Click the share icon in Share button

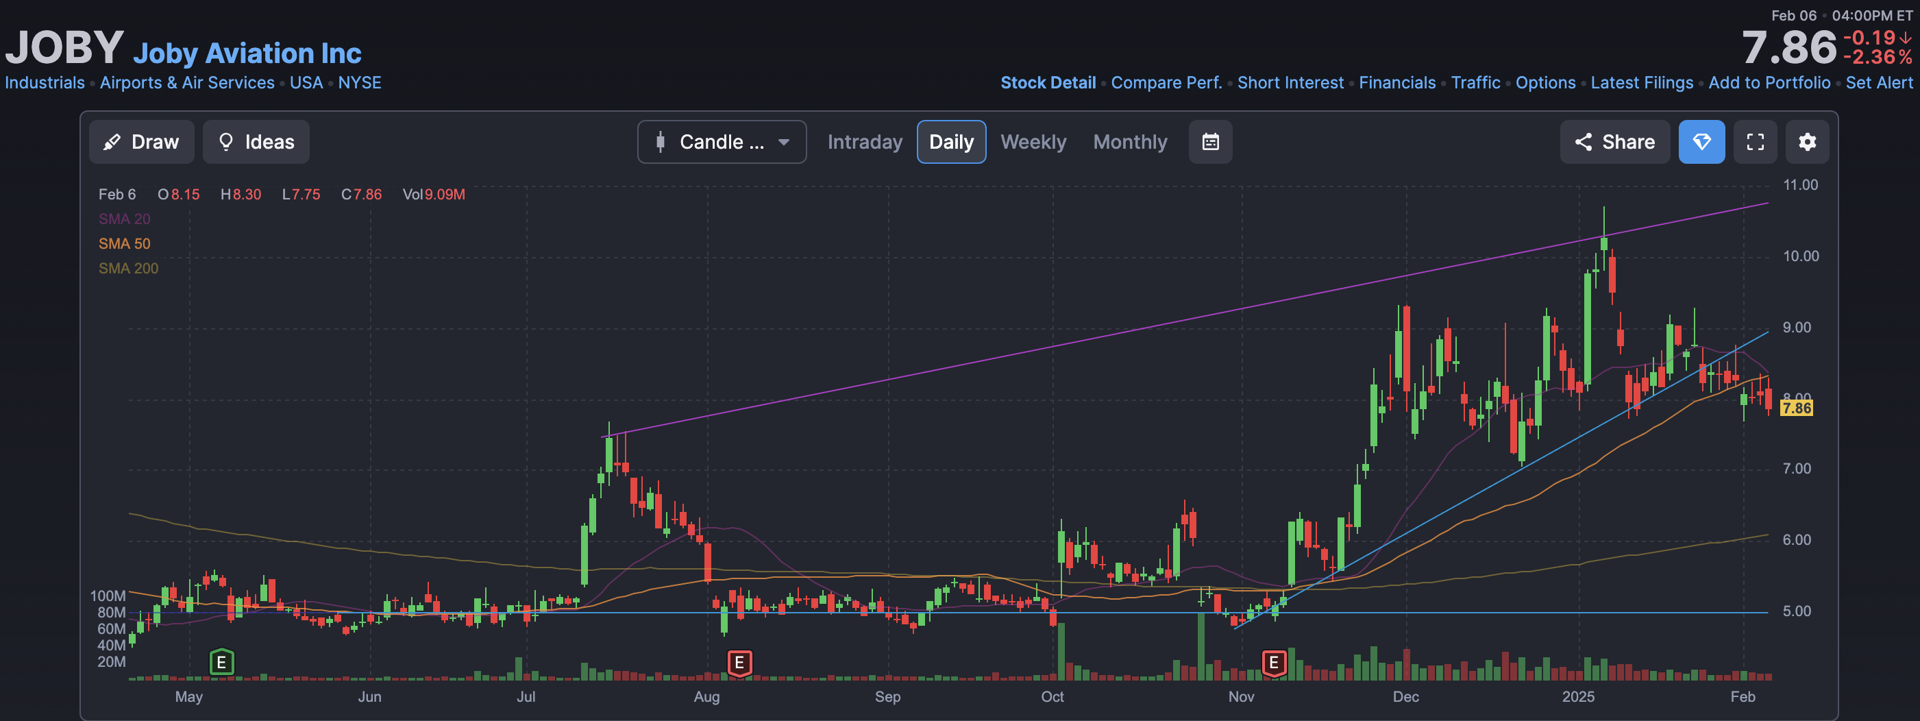1583,142
